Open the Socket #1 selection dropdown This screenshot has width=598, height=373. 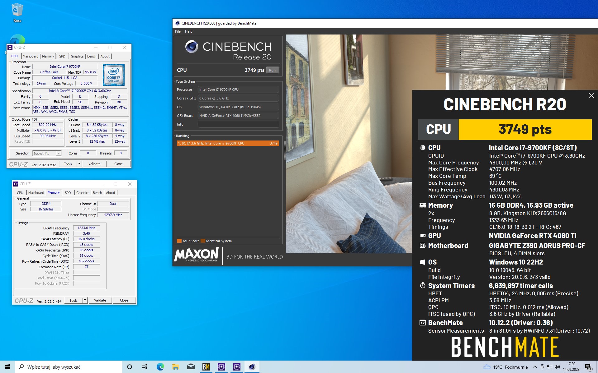pyautogui.click(x=47, y=153)
